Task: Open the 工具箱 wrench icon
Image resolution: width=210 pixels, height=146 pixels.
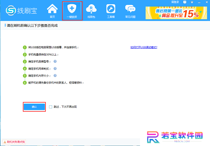Action: click(x=111, y=11)
